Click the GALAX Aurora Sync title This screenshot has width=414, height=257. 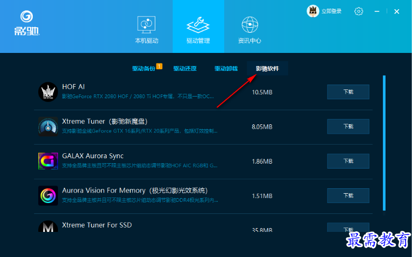(92, 156)
